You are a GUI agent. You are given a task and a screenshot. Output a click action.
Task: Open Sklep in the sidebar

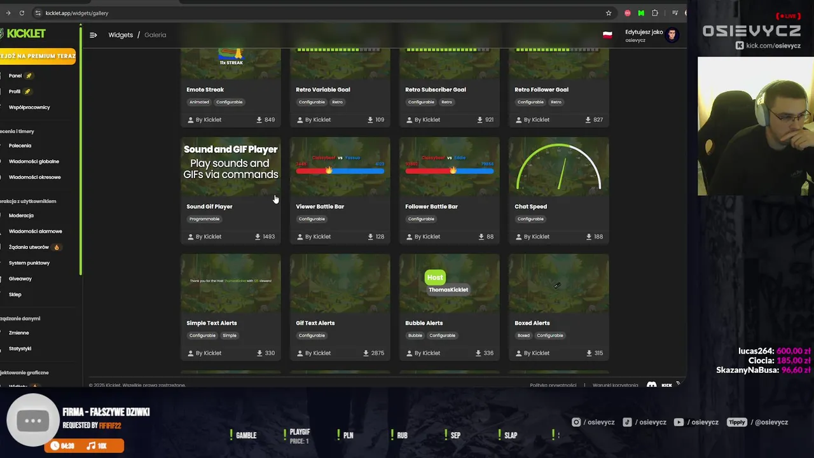click(15, 295)
